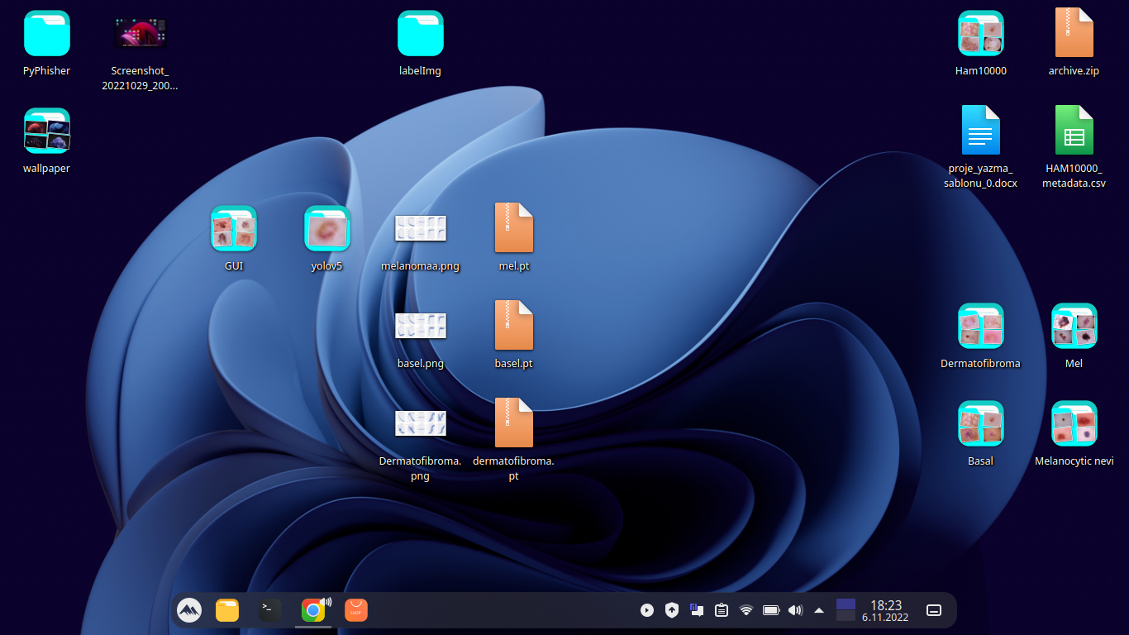Open the HAM10000_metadata.csv spreadsheet
Screen dimensions: 1129x635
[x=1074, y=130]
